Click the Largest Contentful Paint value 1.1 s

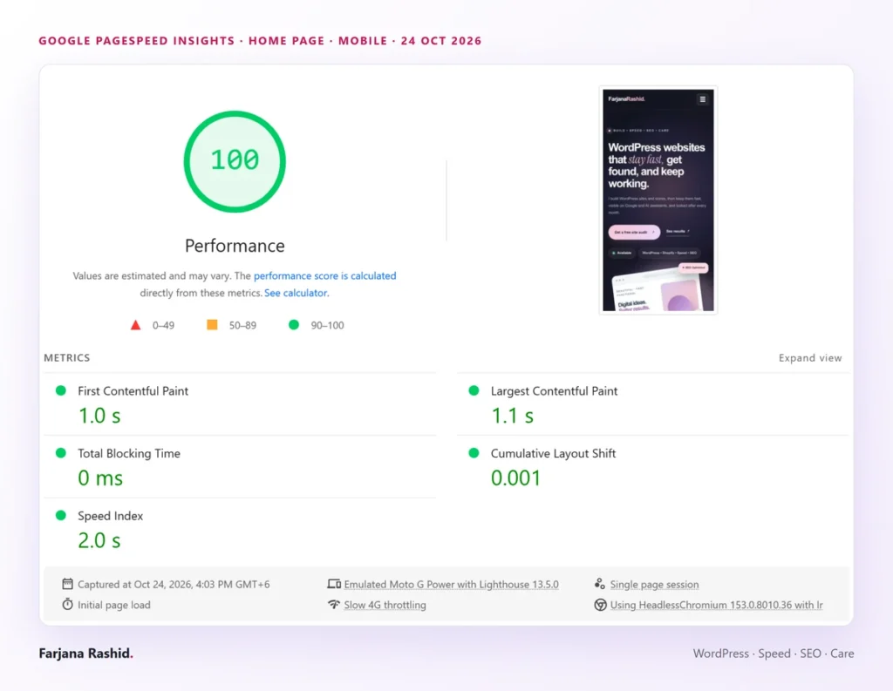513,416
